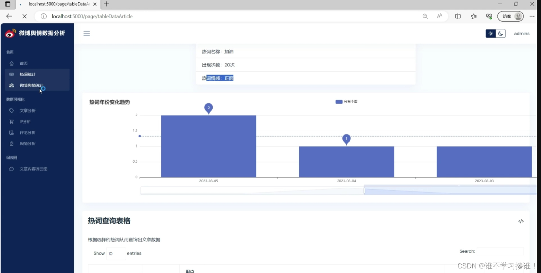
Task: Stop page loading with the X button
Action: coord(24,16)
